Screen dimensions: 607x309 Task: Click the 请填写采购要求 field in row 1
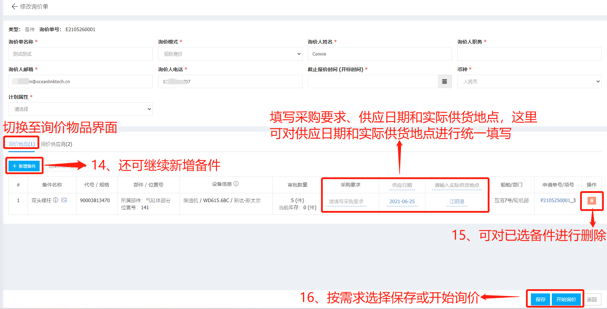pos(346,201)
